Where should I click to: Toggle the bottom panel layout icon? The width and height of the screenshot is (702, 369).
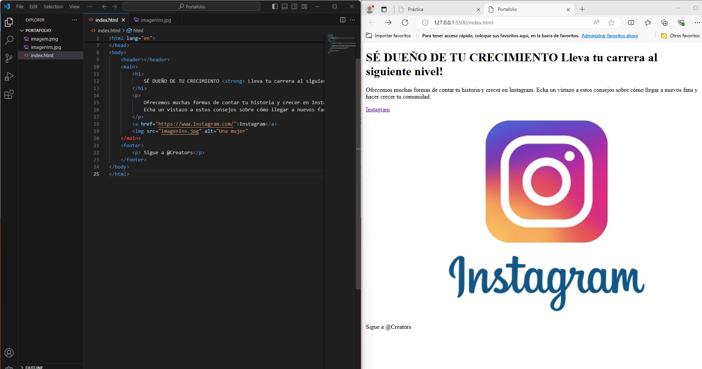pos(285,6)
